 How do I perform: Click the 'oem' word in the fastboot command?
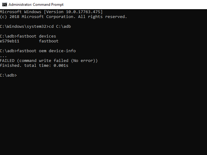pyautogui.click(x=42, y=51)
